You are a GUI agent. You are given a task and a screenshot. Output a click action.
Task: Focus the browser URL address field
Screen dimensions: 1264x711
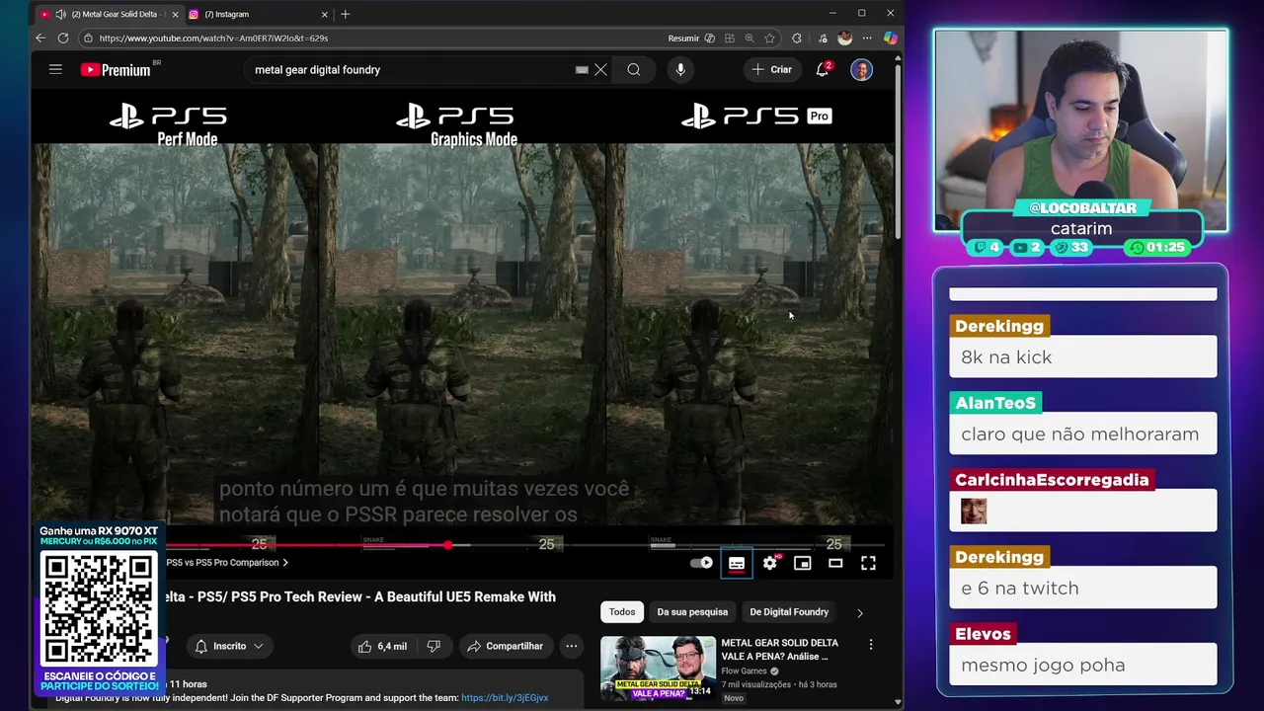pos(375,38)
